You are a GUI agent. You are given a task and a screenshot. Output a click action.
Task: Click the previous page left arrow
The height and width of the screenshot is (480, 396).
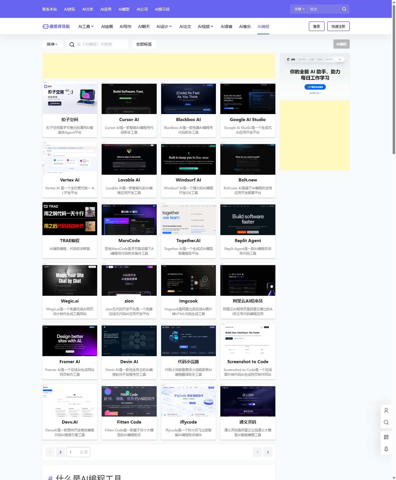pos(257,452)
